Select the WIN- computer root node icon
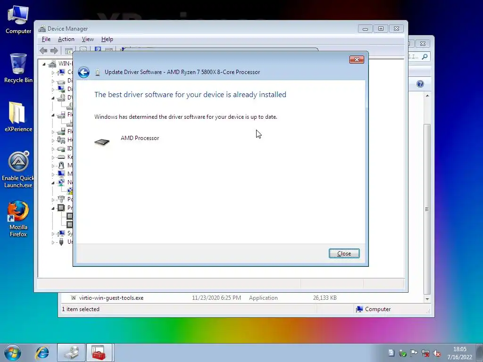The height and width of the screenshot is (362, 483). 53,64
